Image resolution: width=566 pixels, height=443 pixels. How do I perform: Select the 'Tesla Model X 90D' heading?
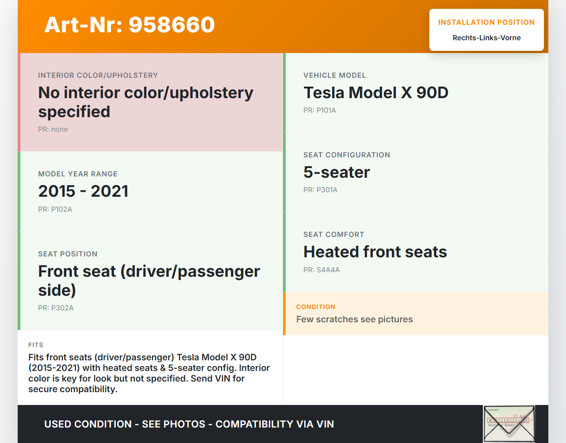click(x=376, y=92)
